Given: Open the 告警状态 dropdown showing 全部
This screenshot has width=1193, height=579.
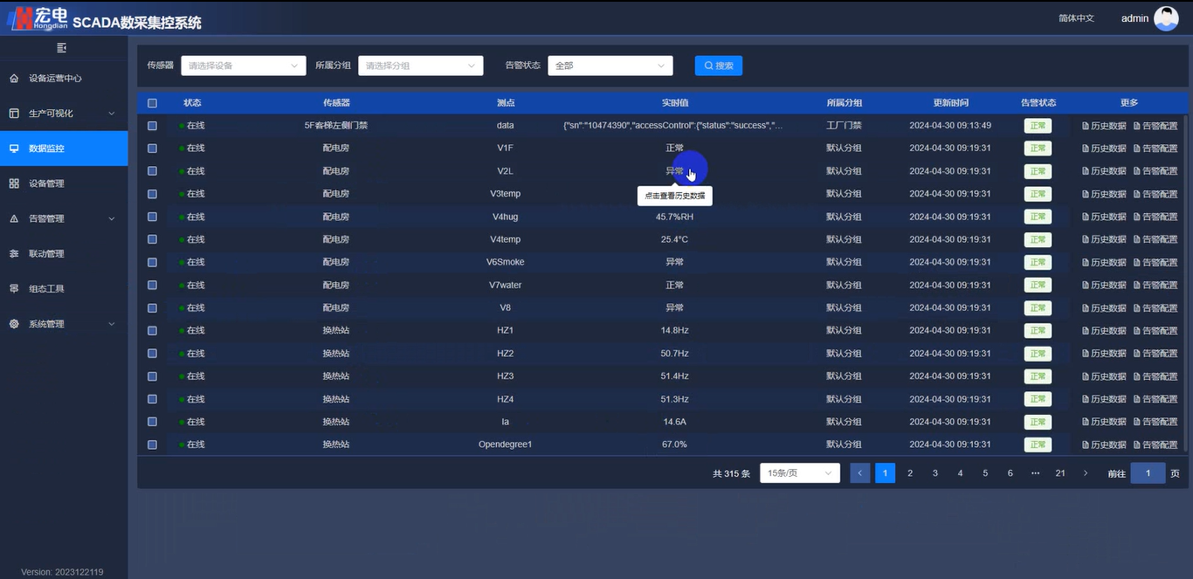Looking at the screenshot, I should click(x=610, y=65).
